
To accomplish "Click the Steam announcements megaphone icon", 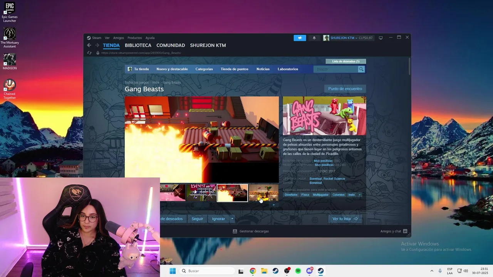I will (300, 38).
